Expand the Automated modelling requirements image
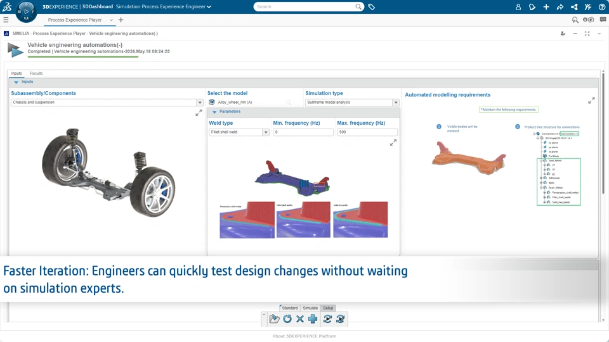The width and height of the screenshot is (609, 342). tap(591, 101)
